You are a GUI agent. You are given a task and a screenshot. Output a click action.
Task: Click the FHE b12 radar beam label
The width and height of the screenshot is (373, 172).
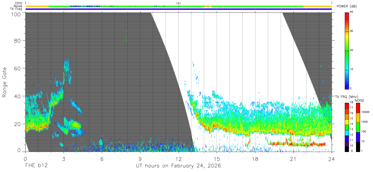(x=36, y=166)
